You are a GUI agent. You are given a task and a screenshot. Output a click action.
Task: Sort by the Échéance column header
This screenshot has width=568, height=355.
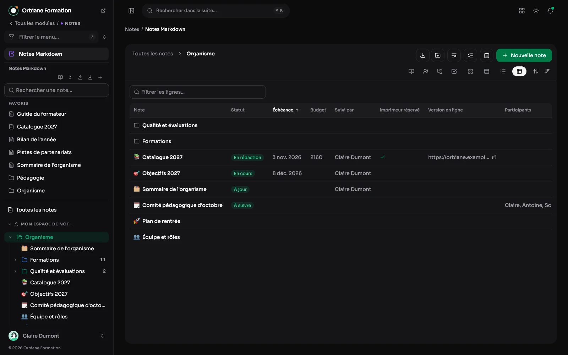tap(286, 110)
